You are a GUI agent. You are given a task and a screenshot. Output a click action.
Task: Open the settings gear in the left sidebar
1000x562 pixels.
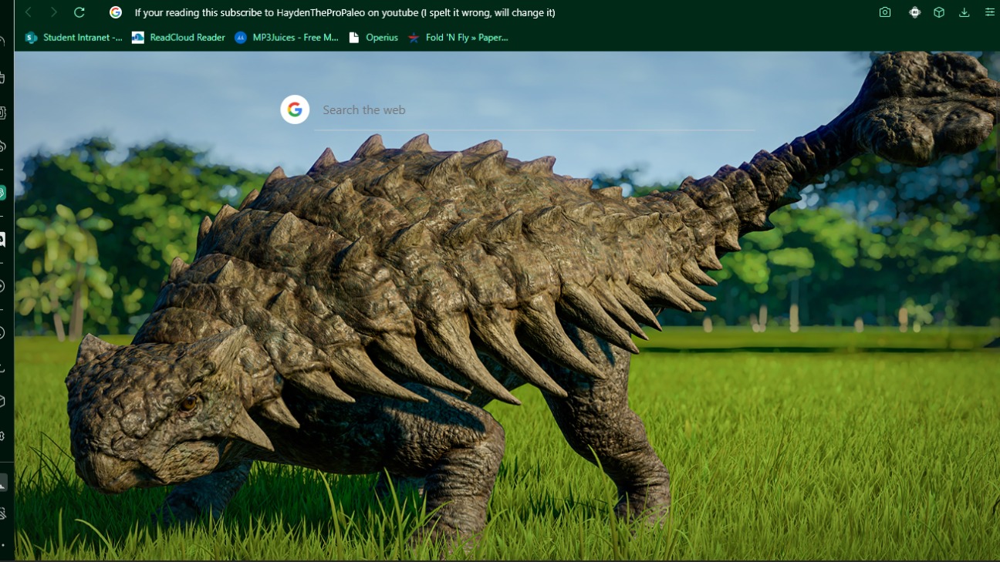(x=3, y=436)
